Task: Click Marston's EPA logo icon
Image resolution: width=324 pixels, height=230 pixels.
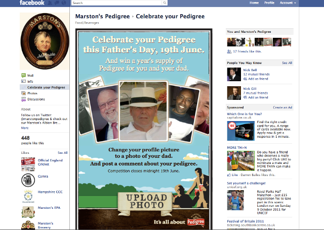Action: coord(28,212)
